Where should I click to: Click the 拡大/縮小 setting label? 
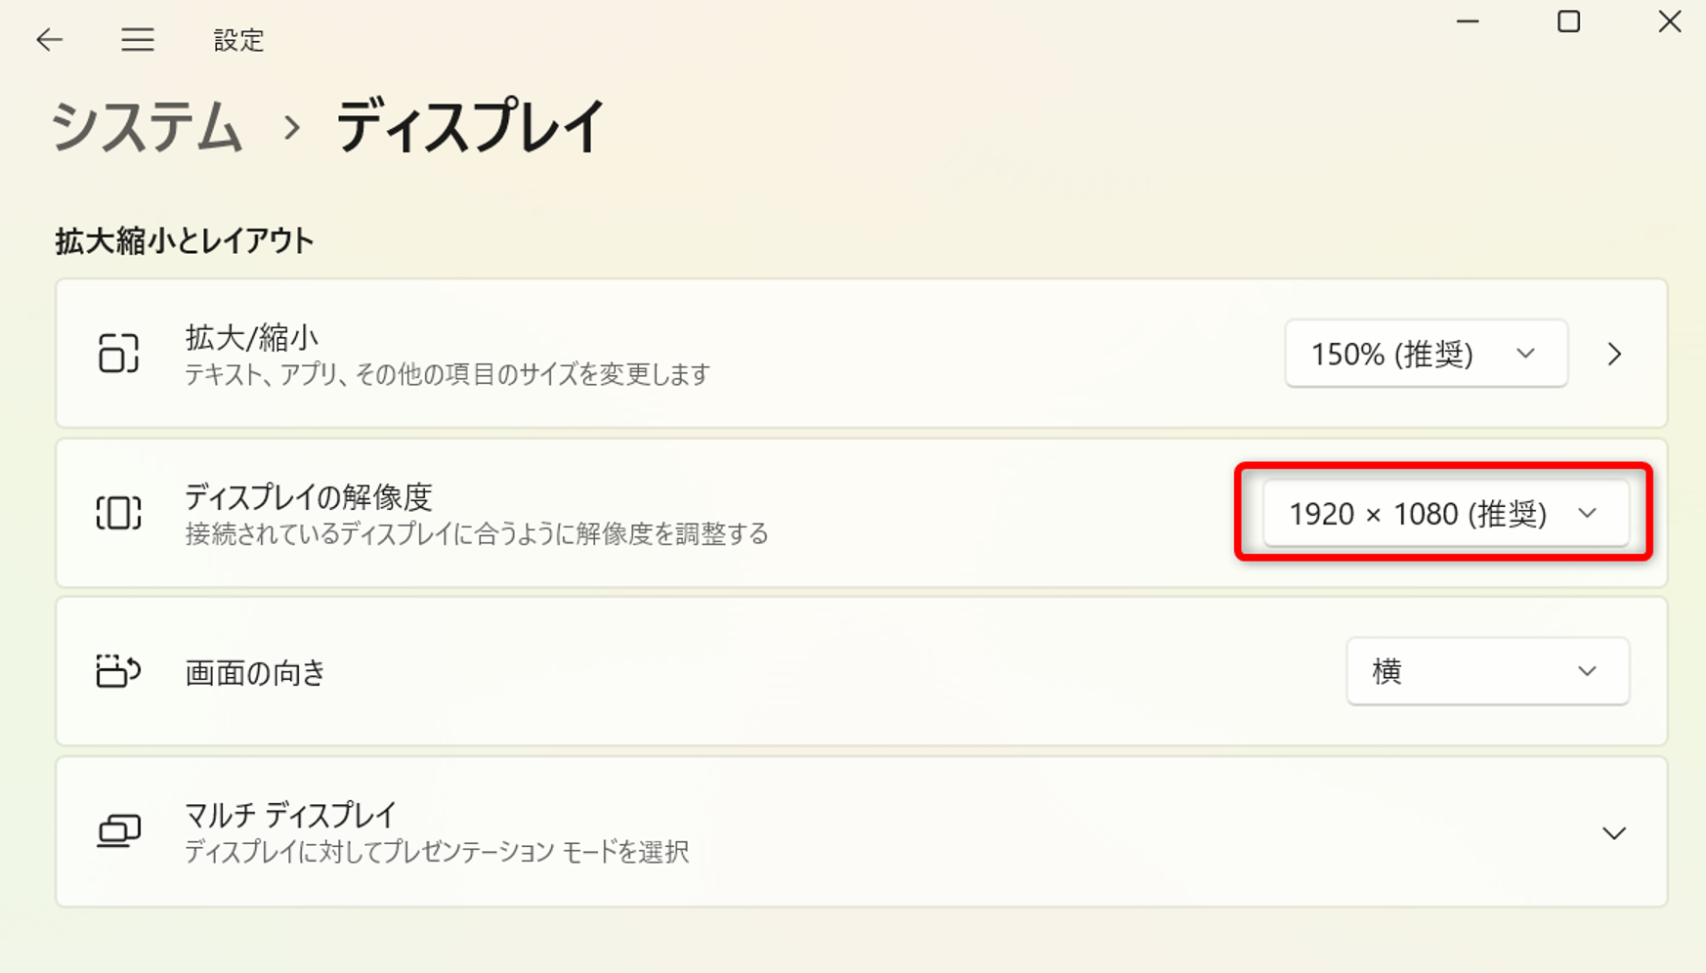coord(251,338)
